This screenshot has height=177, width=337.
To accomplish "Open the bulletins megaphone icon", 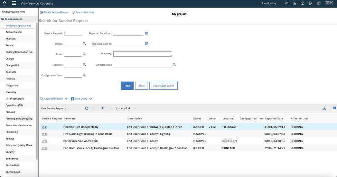I will coord(286,3).
